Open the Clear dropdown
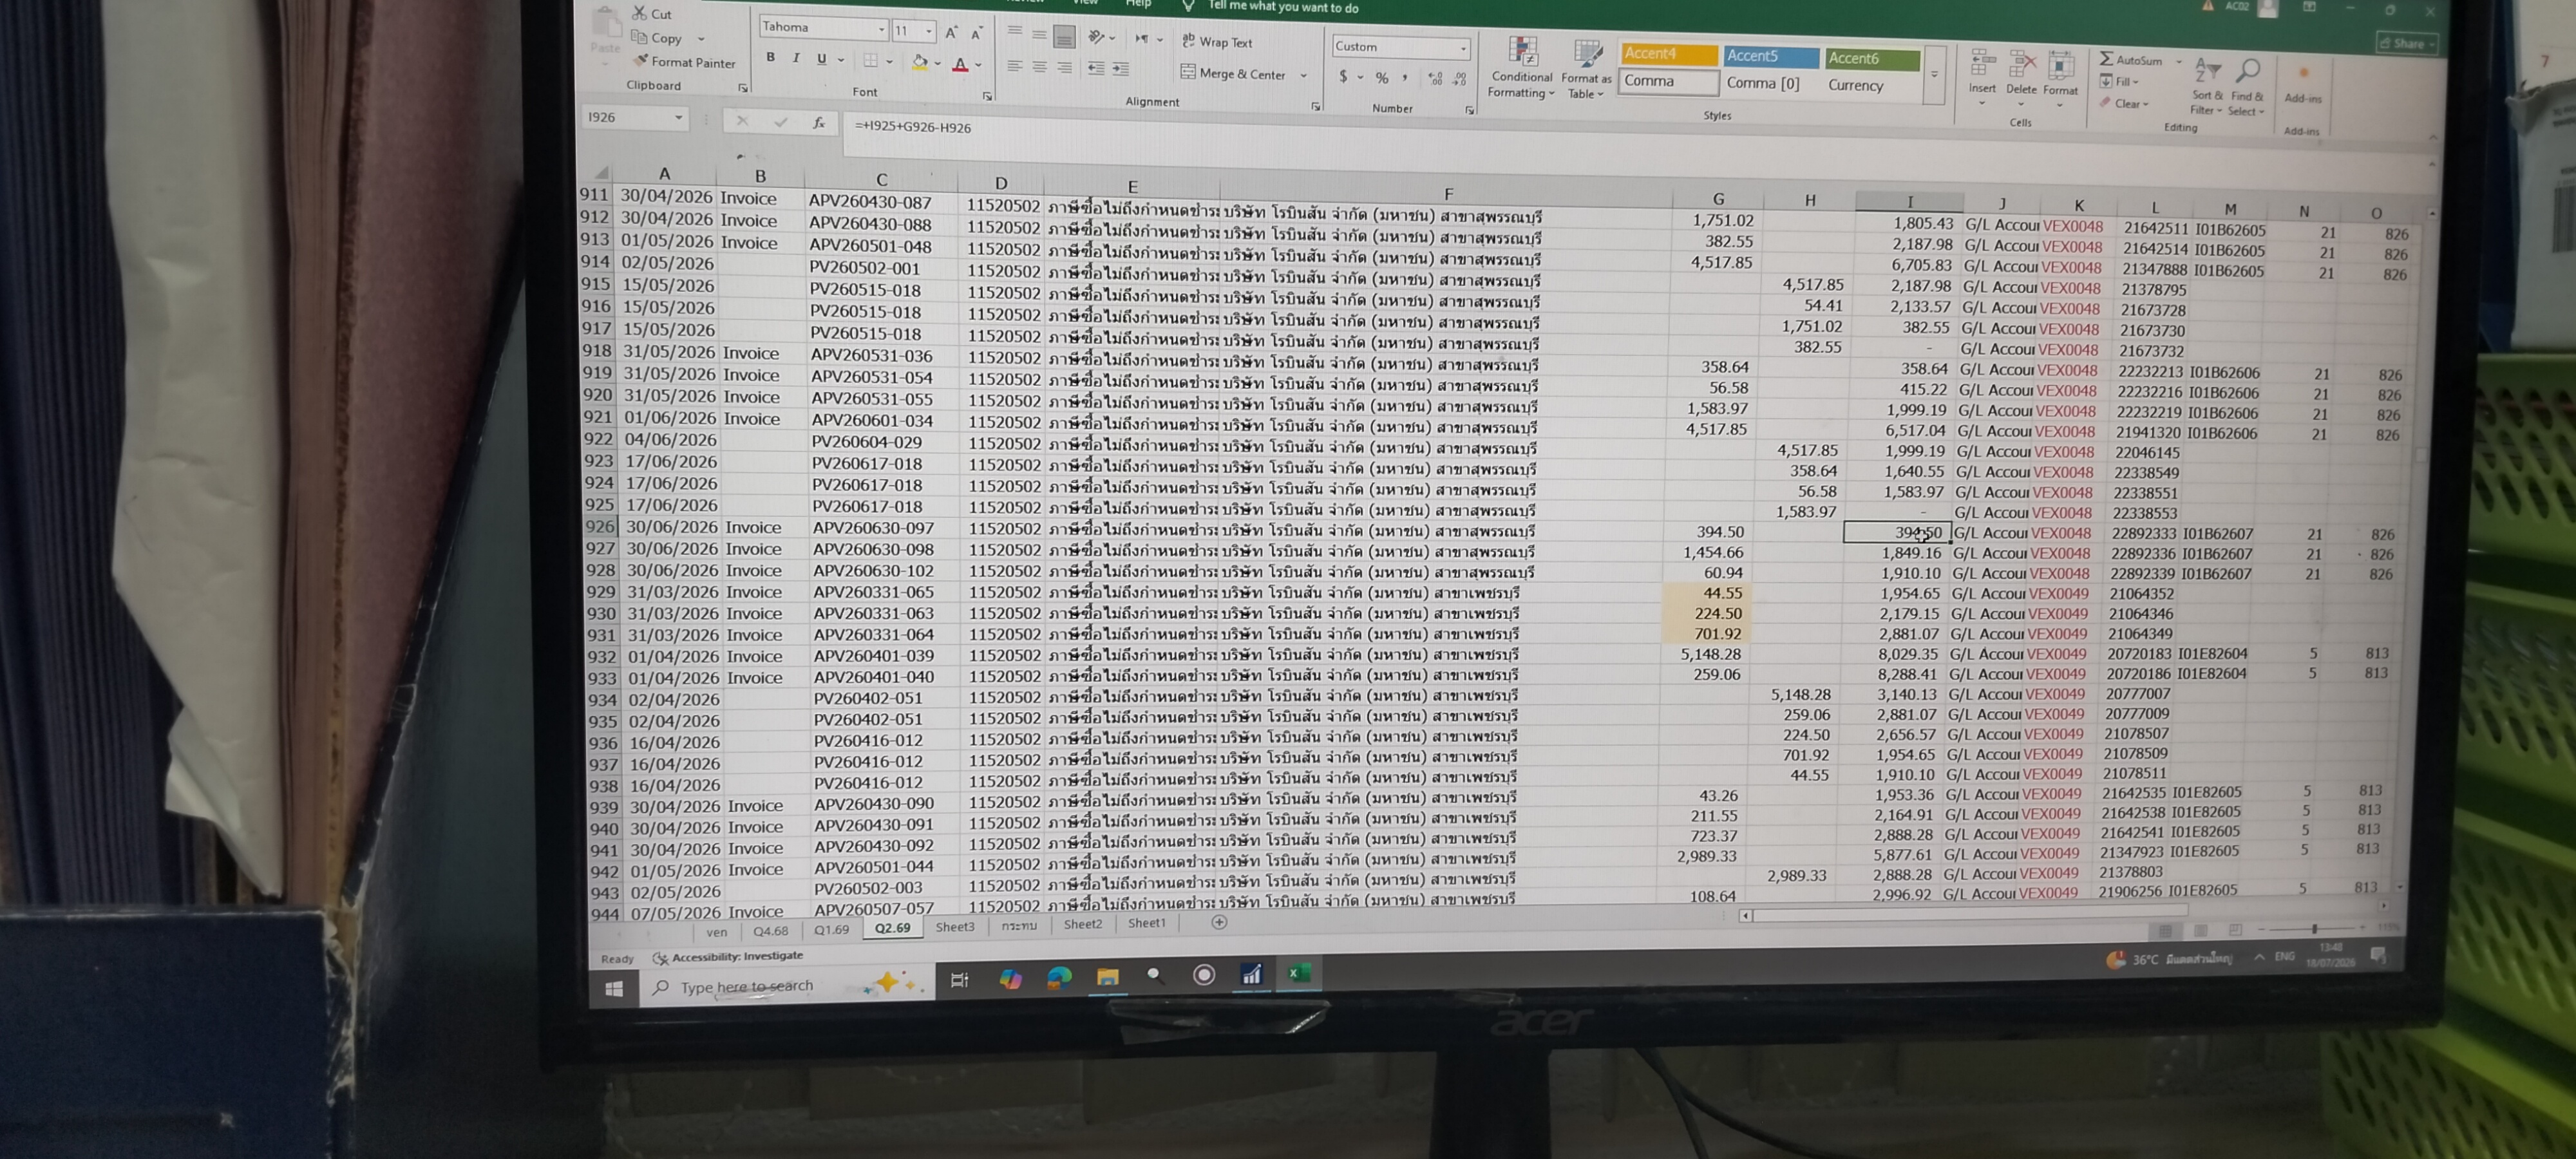This screenshot has height=1159, width=2576. click(2123, 103)
